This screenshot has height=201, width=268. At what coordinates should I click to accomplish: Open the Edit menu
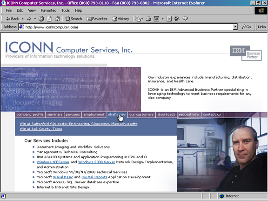20,10
